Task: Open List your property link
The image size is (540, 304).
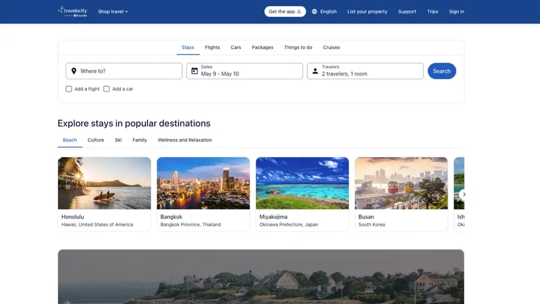Action: click(x=367, y=11)
